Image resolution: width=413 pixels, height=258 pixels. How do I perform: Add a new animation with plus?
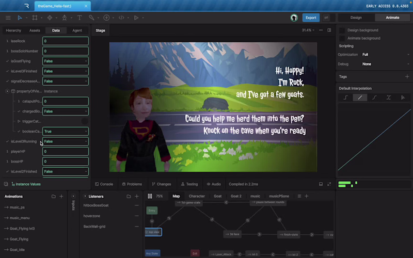(61, 197)
